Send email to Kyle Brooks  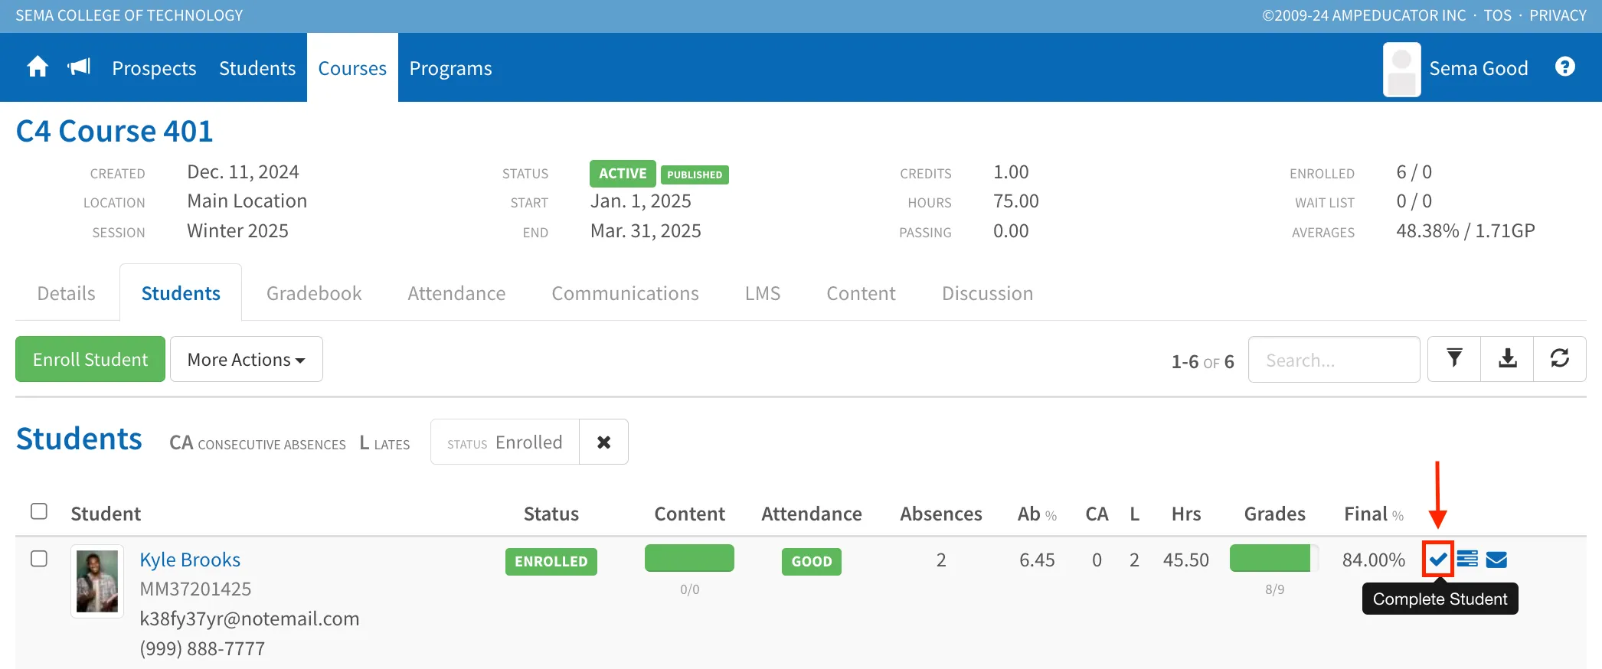click(1496, 560)
